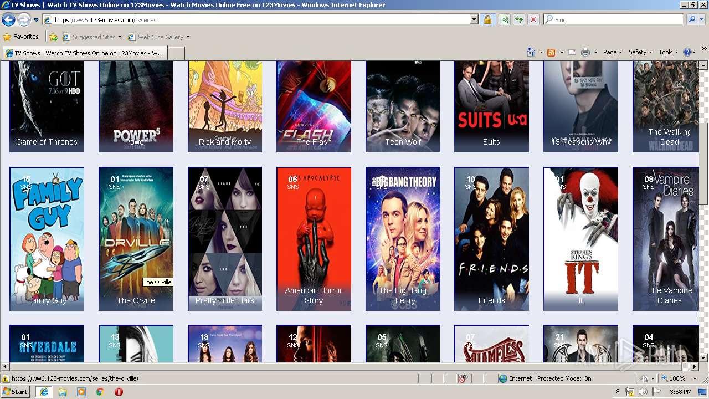This screenshot has height=399, width=709.
Task: Click the popup blocker status bar icon
Action: click(x=464, y=378)
